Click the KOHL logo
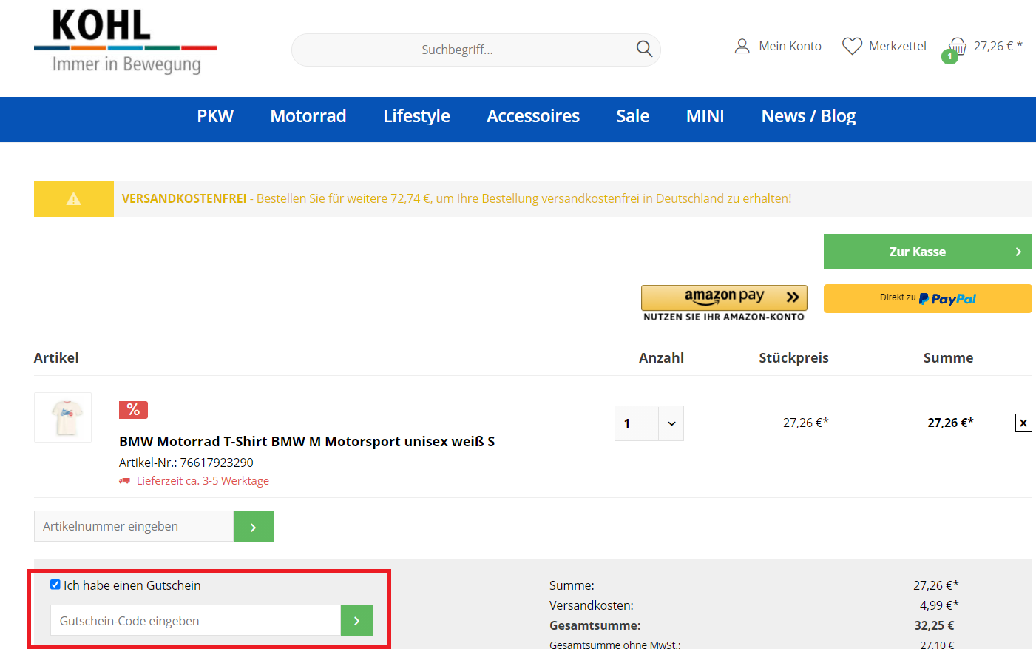This screenshot has width=1036, height=649. [x=126, y=42]
